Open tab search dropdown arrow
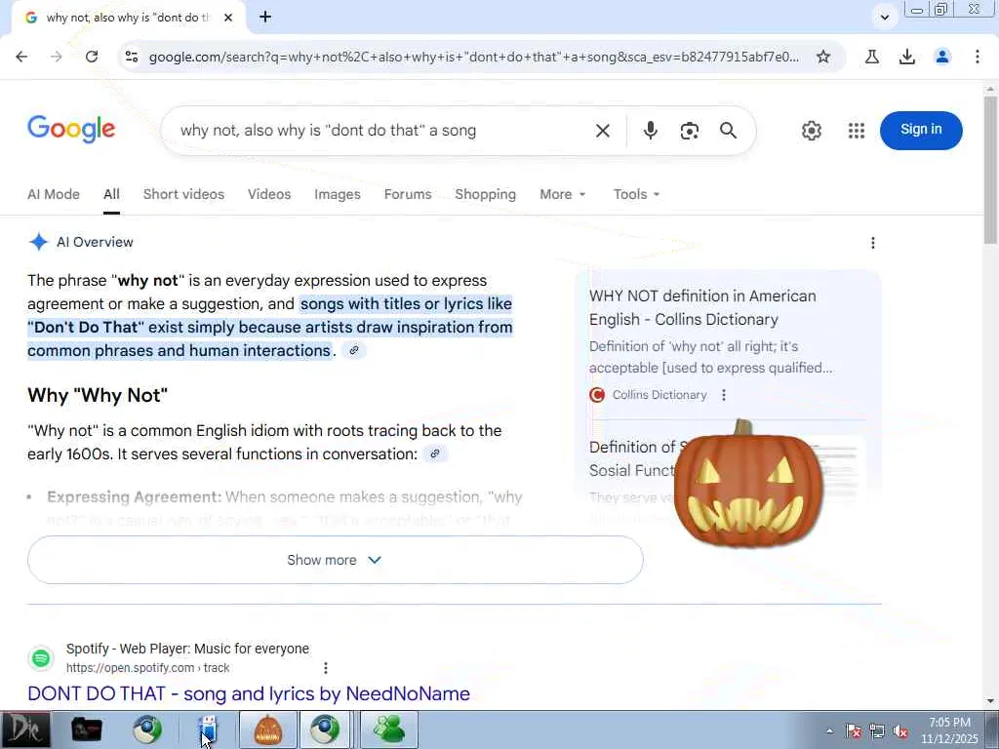 [x=884, y=18]
